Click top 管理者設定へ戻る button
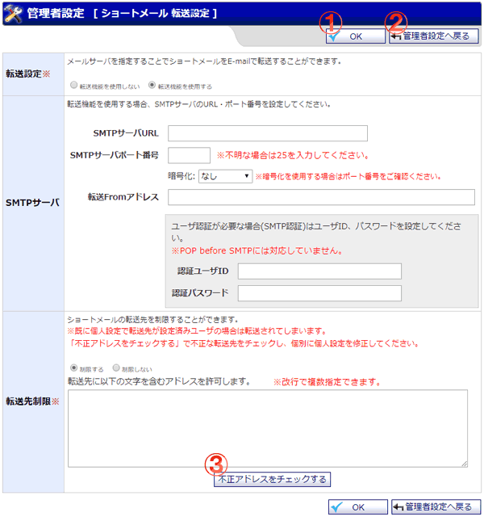Screen dimensions: 484x521 click(434, 36)
